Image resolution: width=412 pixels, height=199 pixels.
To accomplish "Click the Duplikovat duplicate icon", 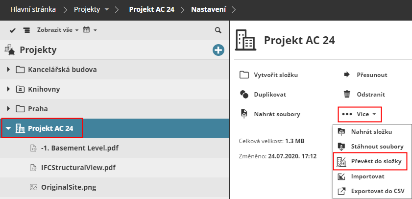I will (244, 95).
